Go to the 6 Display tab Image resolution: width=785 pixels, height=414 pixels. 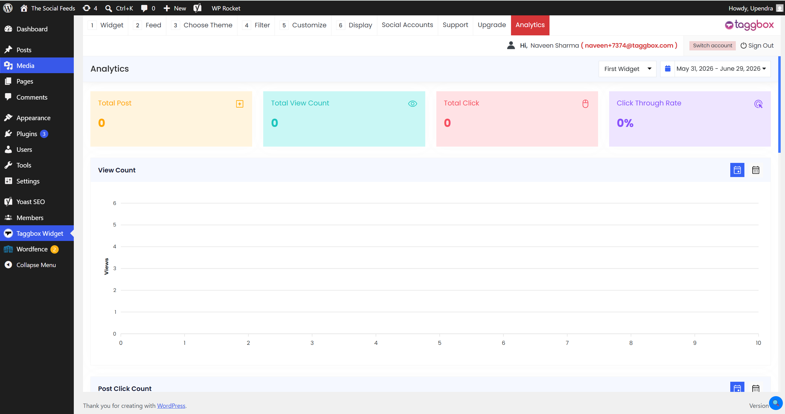354,25
